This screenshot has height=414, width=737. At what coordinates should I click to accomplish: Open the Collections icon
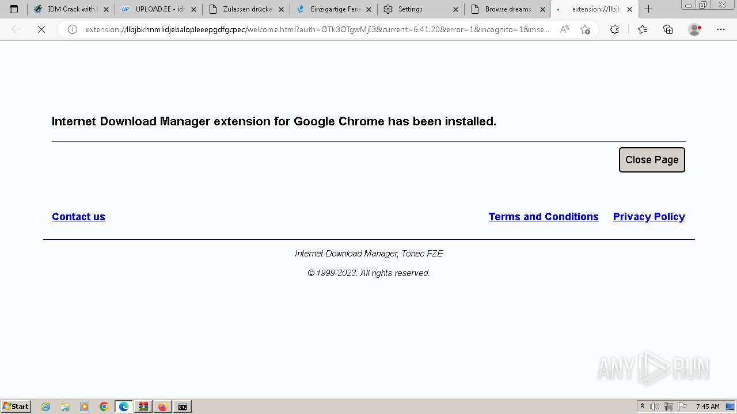[x=668, y=29]
